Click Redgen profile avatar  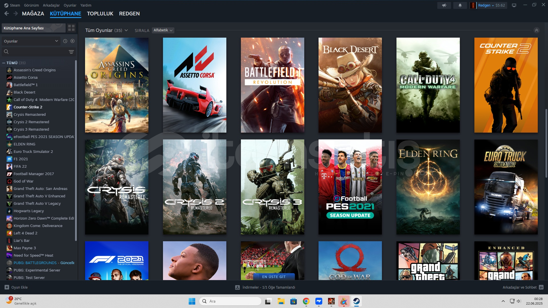click(473, 5)
